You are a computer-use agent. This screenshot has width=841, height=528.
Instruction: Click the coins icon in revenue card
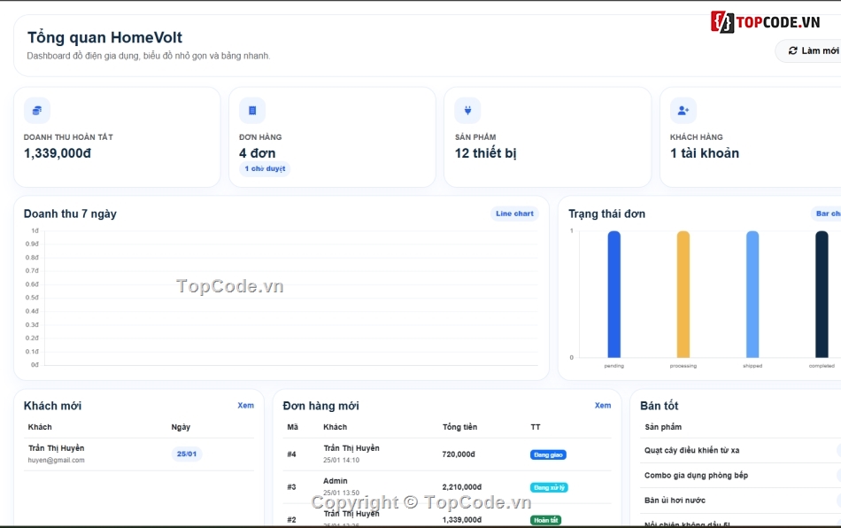click(x=37, y=111)
